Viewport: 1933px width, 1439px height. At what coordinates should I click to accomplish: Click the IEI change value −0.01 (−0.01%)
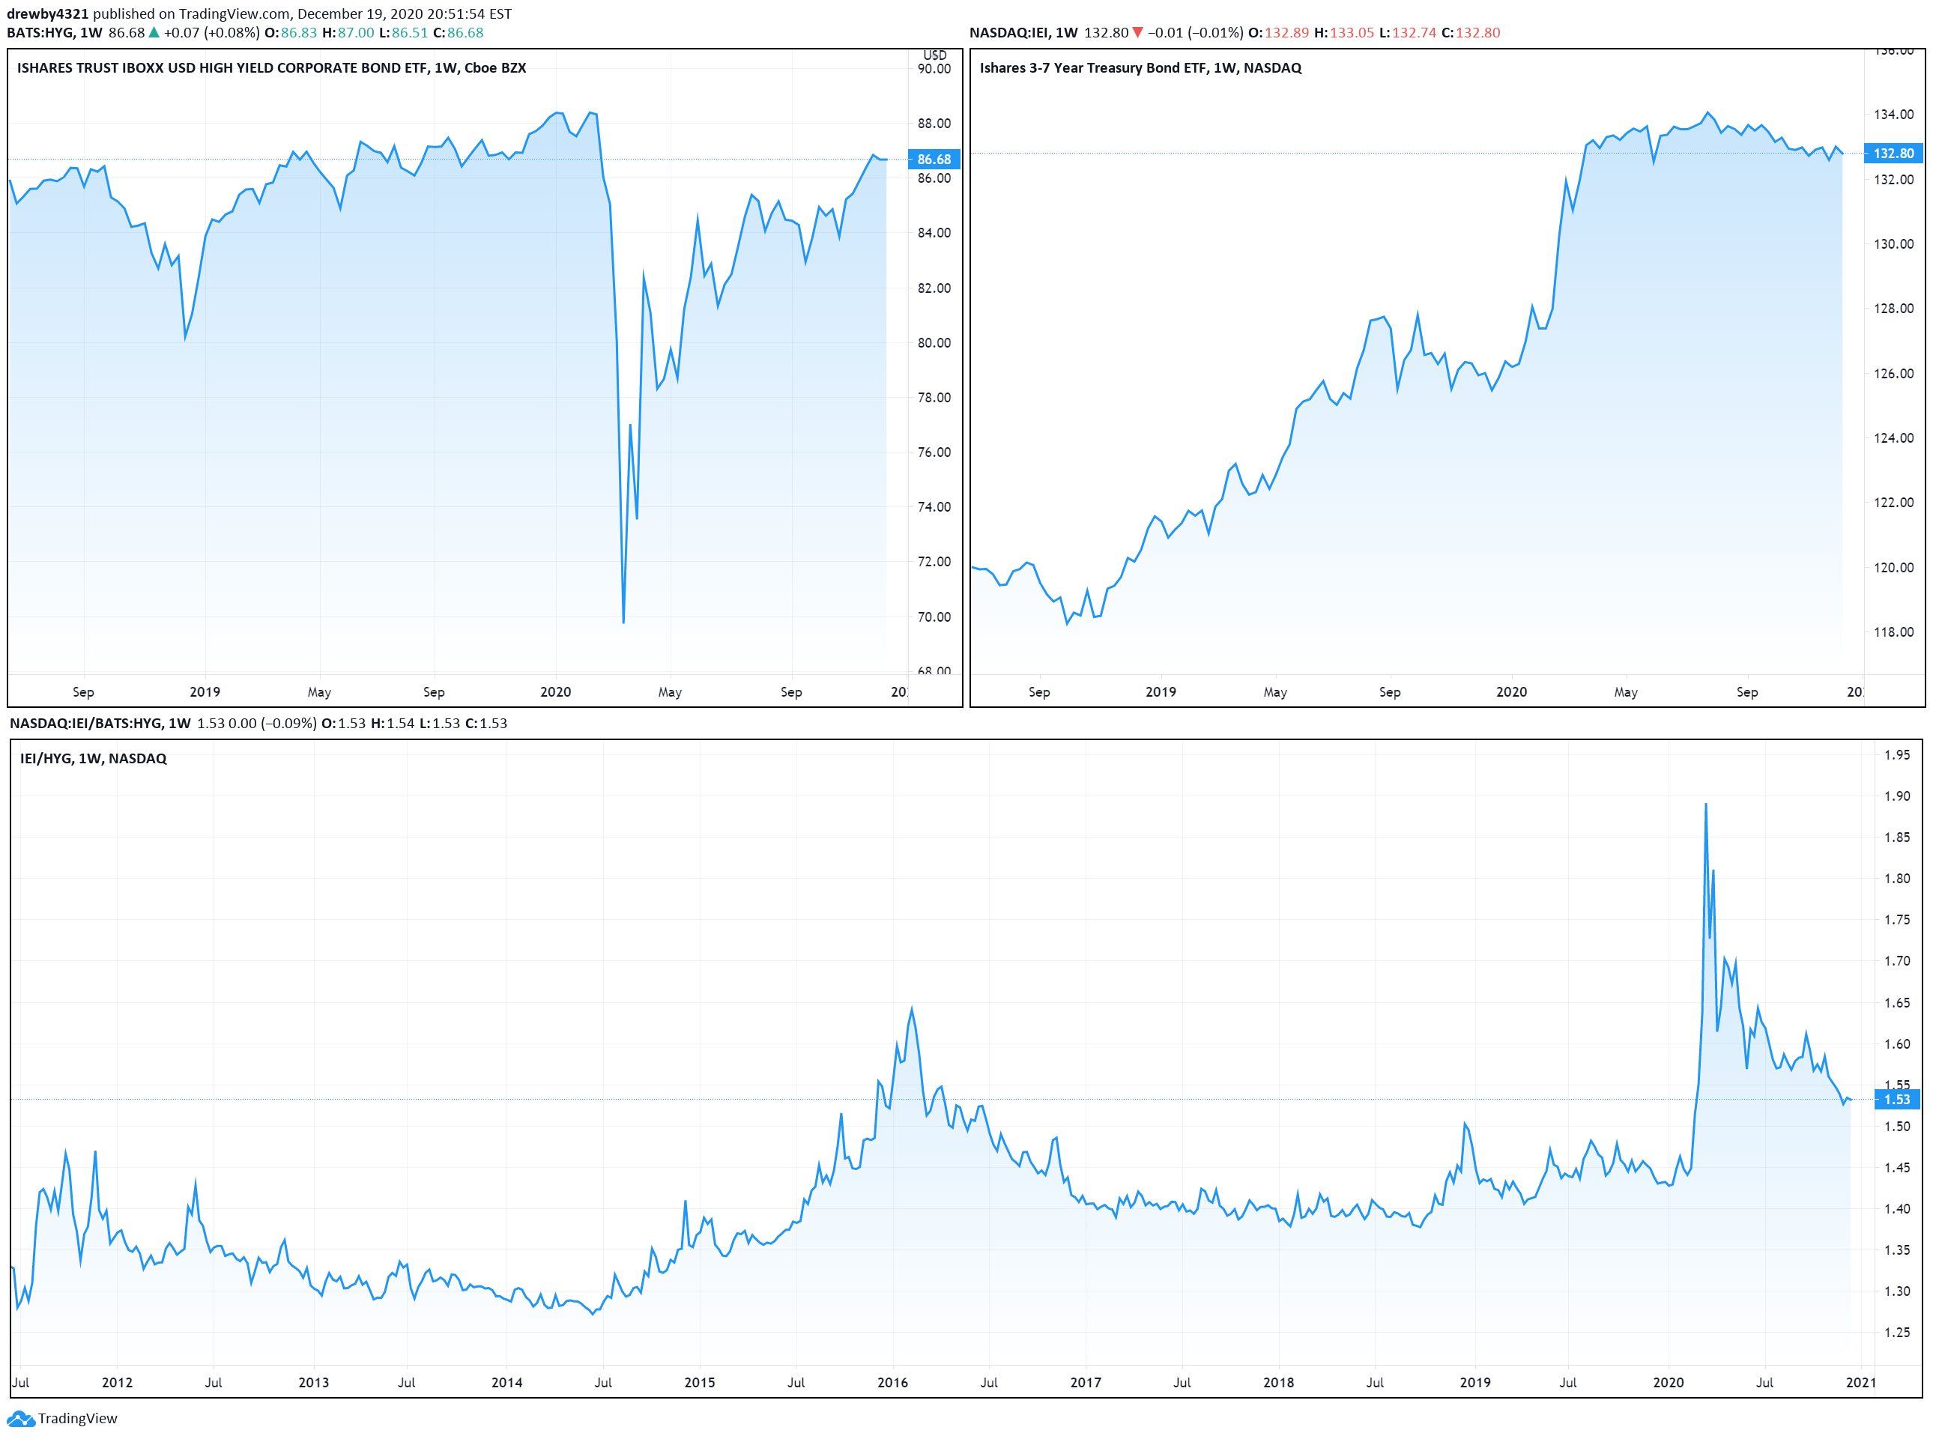[1195, 33]
